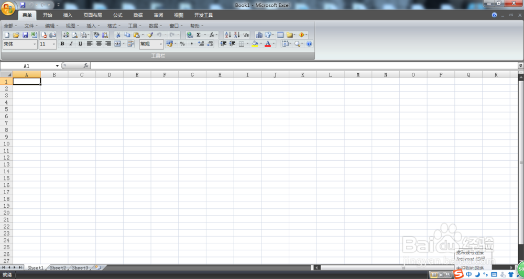Screen dimensions: 524x279
Task: Expand the Name Box dropdown arrow
Action: [x=57, y=66]
